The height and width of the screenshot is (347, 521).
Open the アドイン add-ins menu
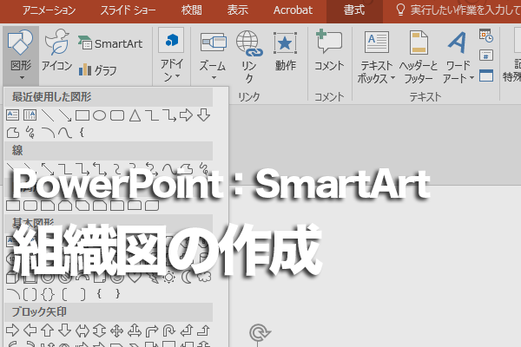click(x=171, y=55)
